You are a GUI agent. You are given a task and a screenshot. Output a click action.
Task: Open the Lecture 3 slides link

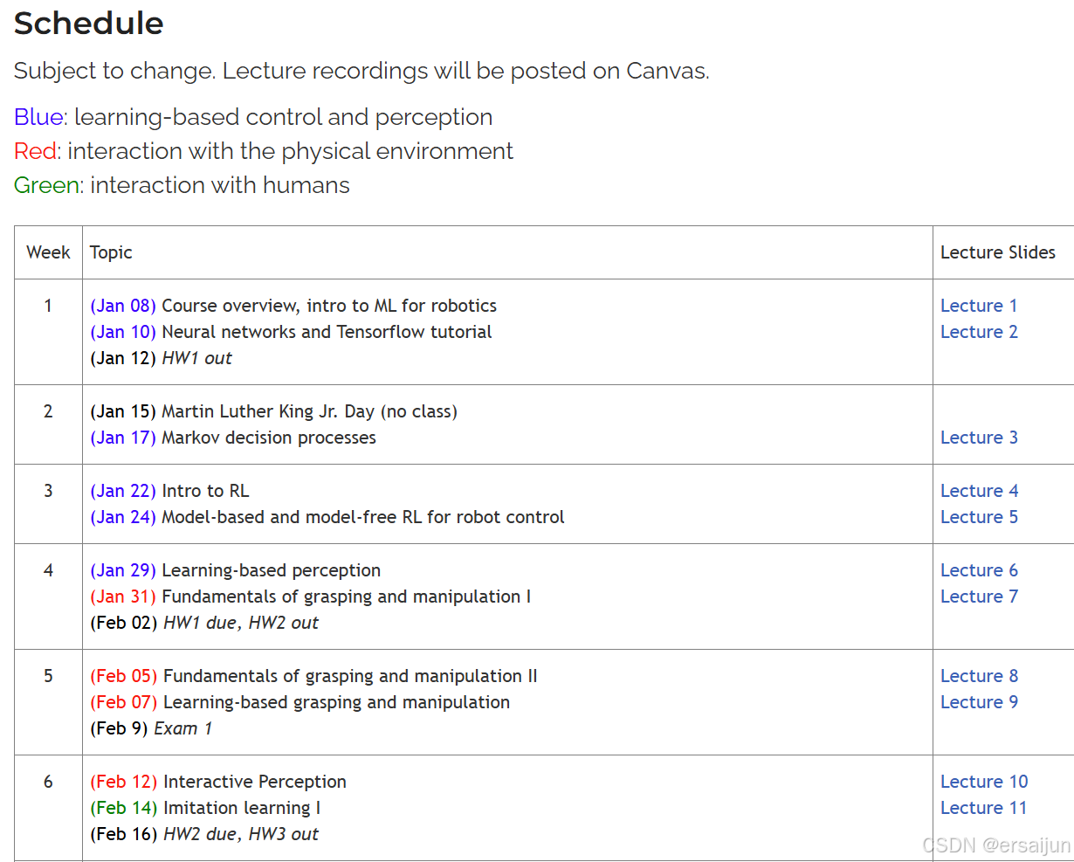tap(978, 437)
